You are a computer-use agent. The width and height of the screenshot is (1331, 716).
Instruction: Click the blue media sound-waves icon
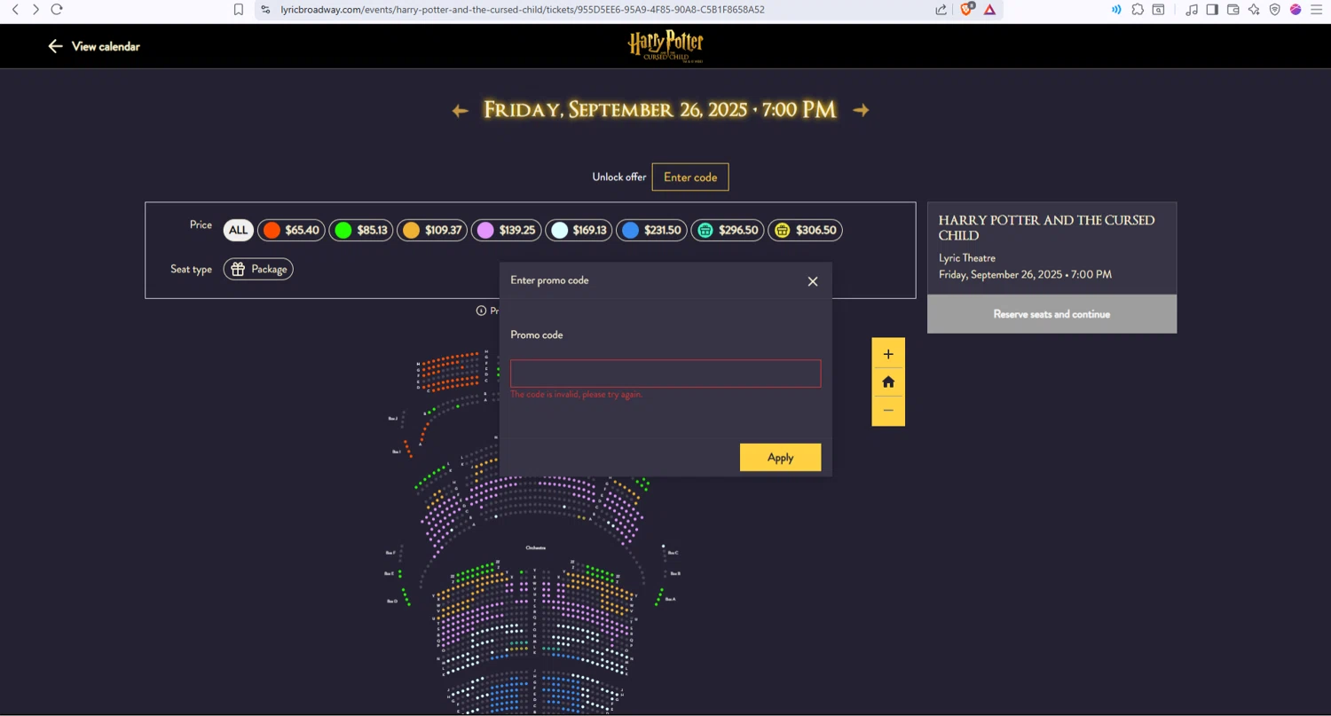click(1115, 10)
